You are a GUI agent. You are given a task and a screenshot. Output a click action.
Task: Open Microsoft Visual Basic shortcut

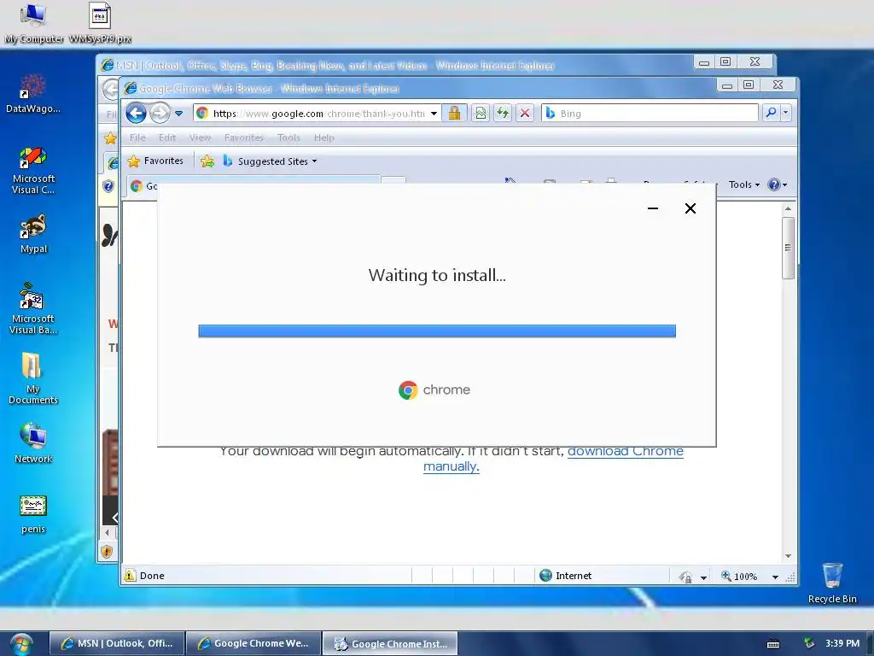[33, 308]
